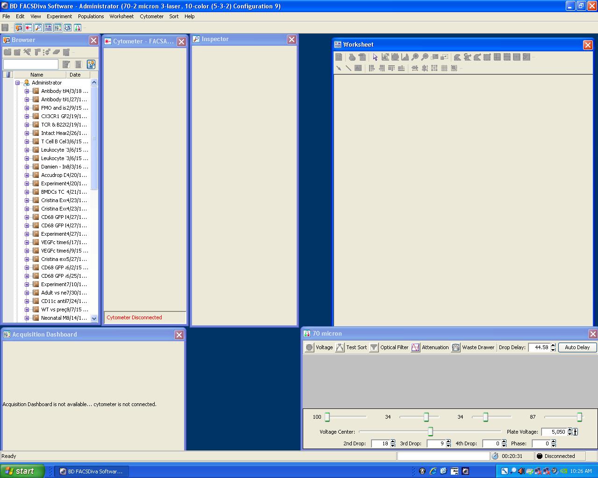Expand the FMO and is experiment node
The height and width of the screenshot is (478, 598).
coord(27,108)
